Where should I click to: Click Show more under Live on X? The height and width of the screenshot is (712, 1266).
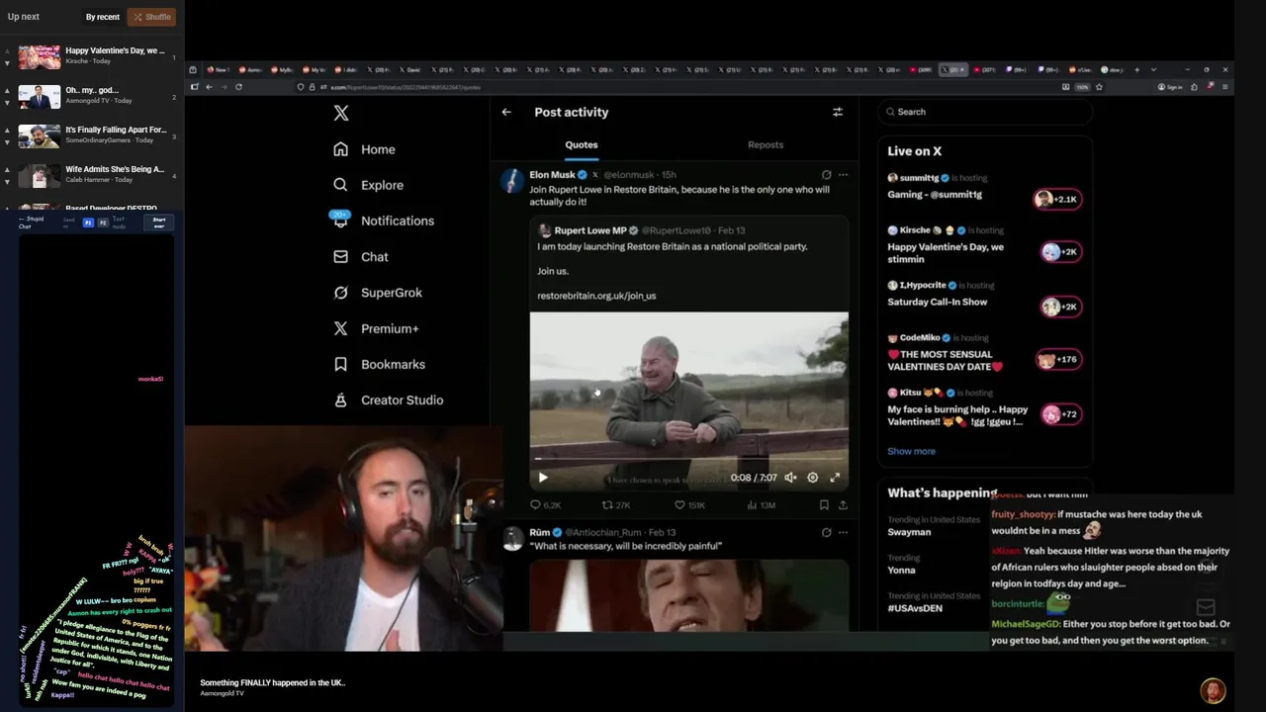click(x=911, y=451)
